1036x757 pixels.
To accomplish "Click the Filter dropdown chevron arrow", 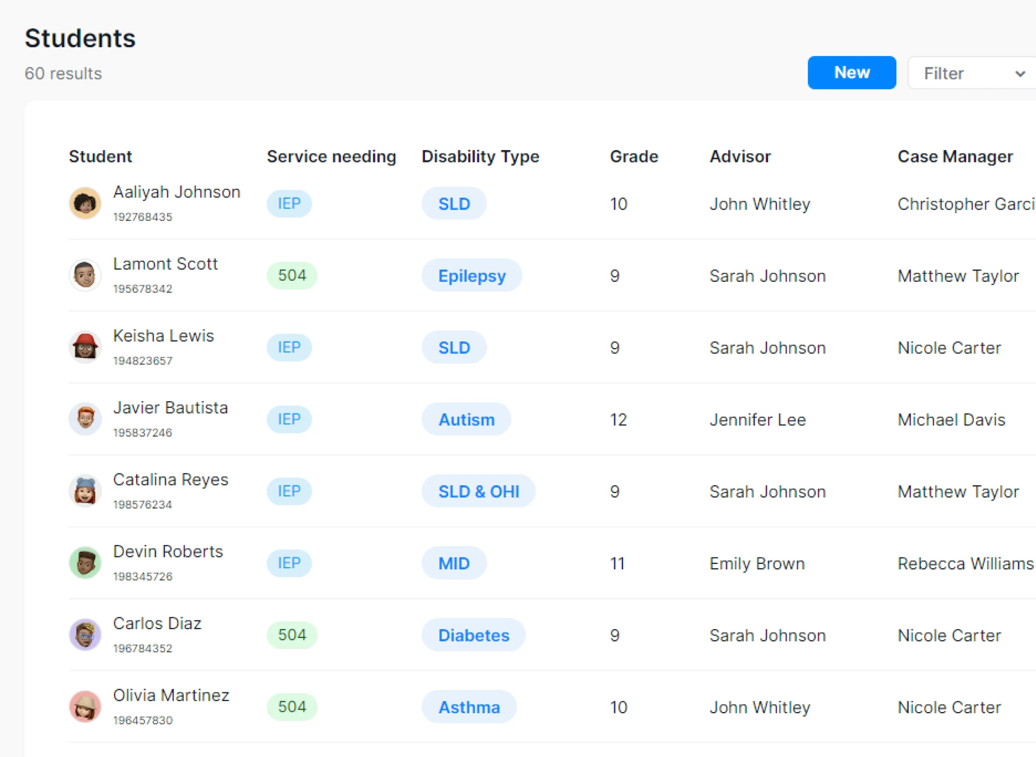I will [x=1020, y=74].
